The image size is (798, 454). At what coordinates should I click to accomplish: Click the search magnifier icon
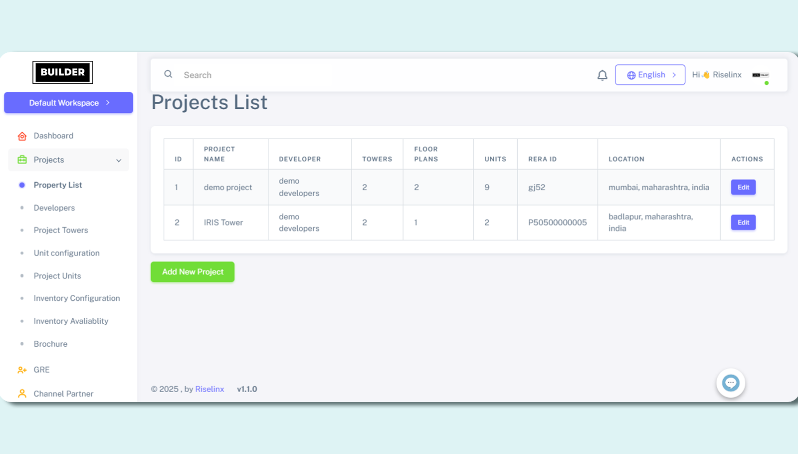[x=169, y=74]
